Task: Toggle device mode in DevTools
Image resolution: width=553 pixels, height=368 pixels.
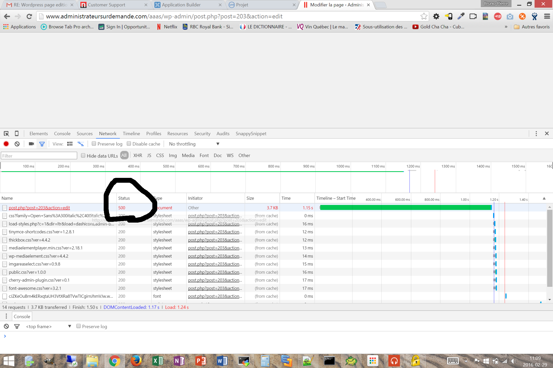Action: tap(17, 133)
